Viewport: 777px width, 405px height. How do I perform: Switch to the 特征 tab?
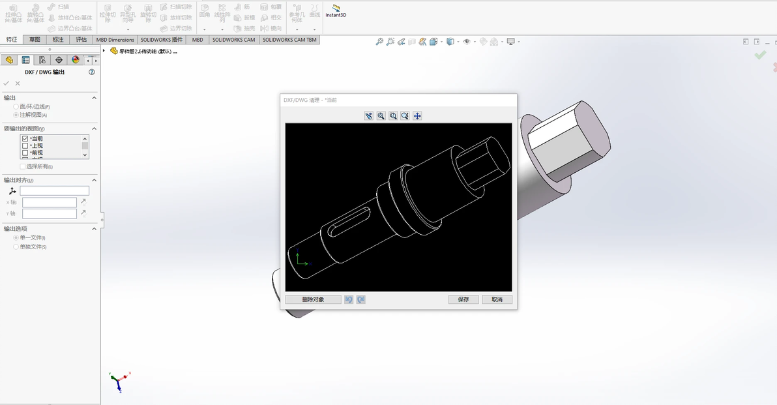click(11, 40)
